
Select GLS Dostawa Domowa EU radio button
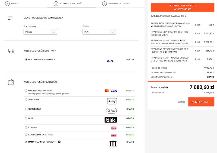pos(26,59)
